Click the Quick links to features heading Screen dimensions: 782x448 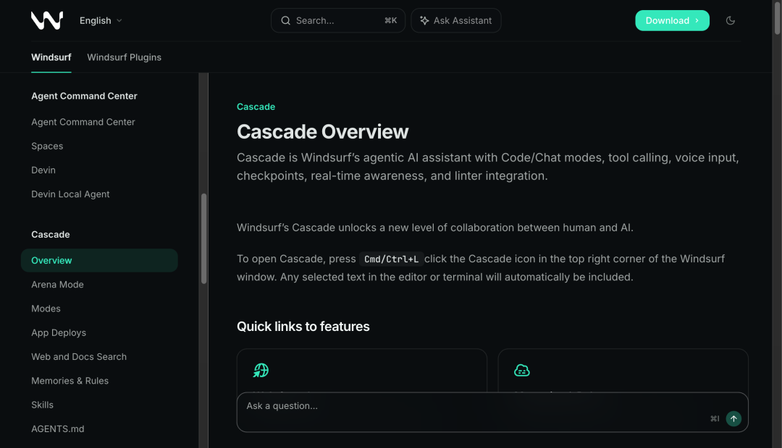click(x=303, y=327)
